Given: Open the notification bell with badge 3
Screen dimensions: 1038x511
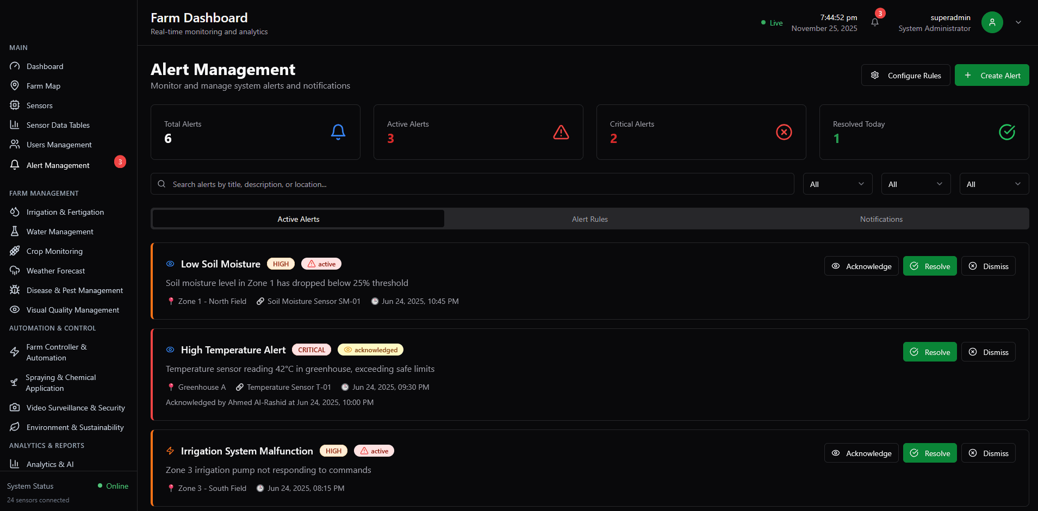Looking at the screenshot, I should 874,22.
